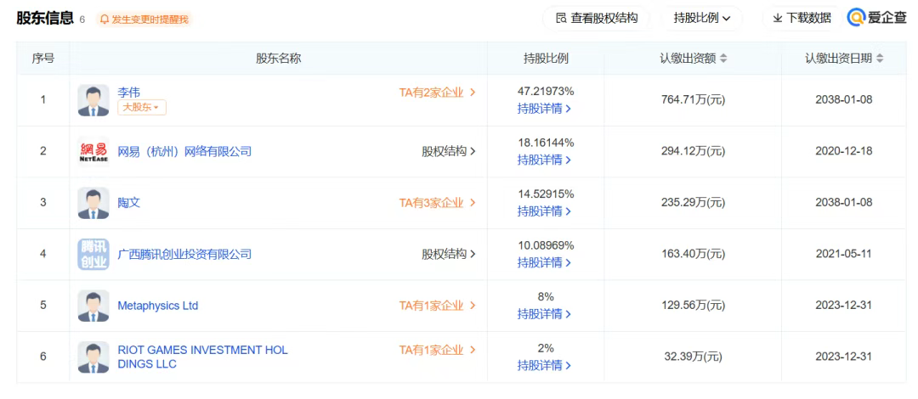Select date cell 2020-12-18
The width and height of the screenshot is (918, 399).
pos(844,151)
